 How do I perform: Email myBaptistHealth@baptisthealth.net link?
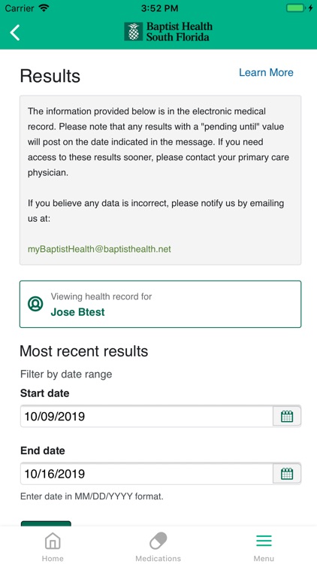click(99, 249)
